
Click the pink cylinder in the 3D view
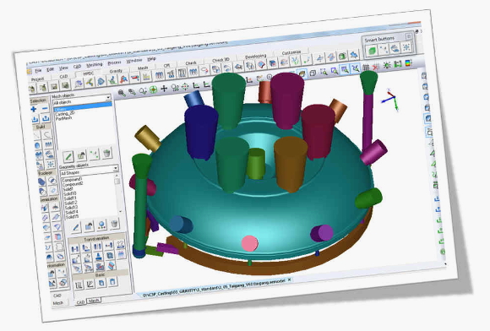[x=250, y=243]
